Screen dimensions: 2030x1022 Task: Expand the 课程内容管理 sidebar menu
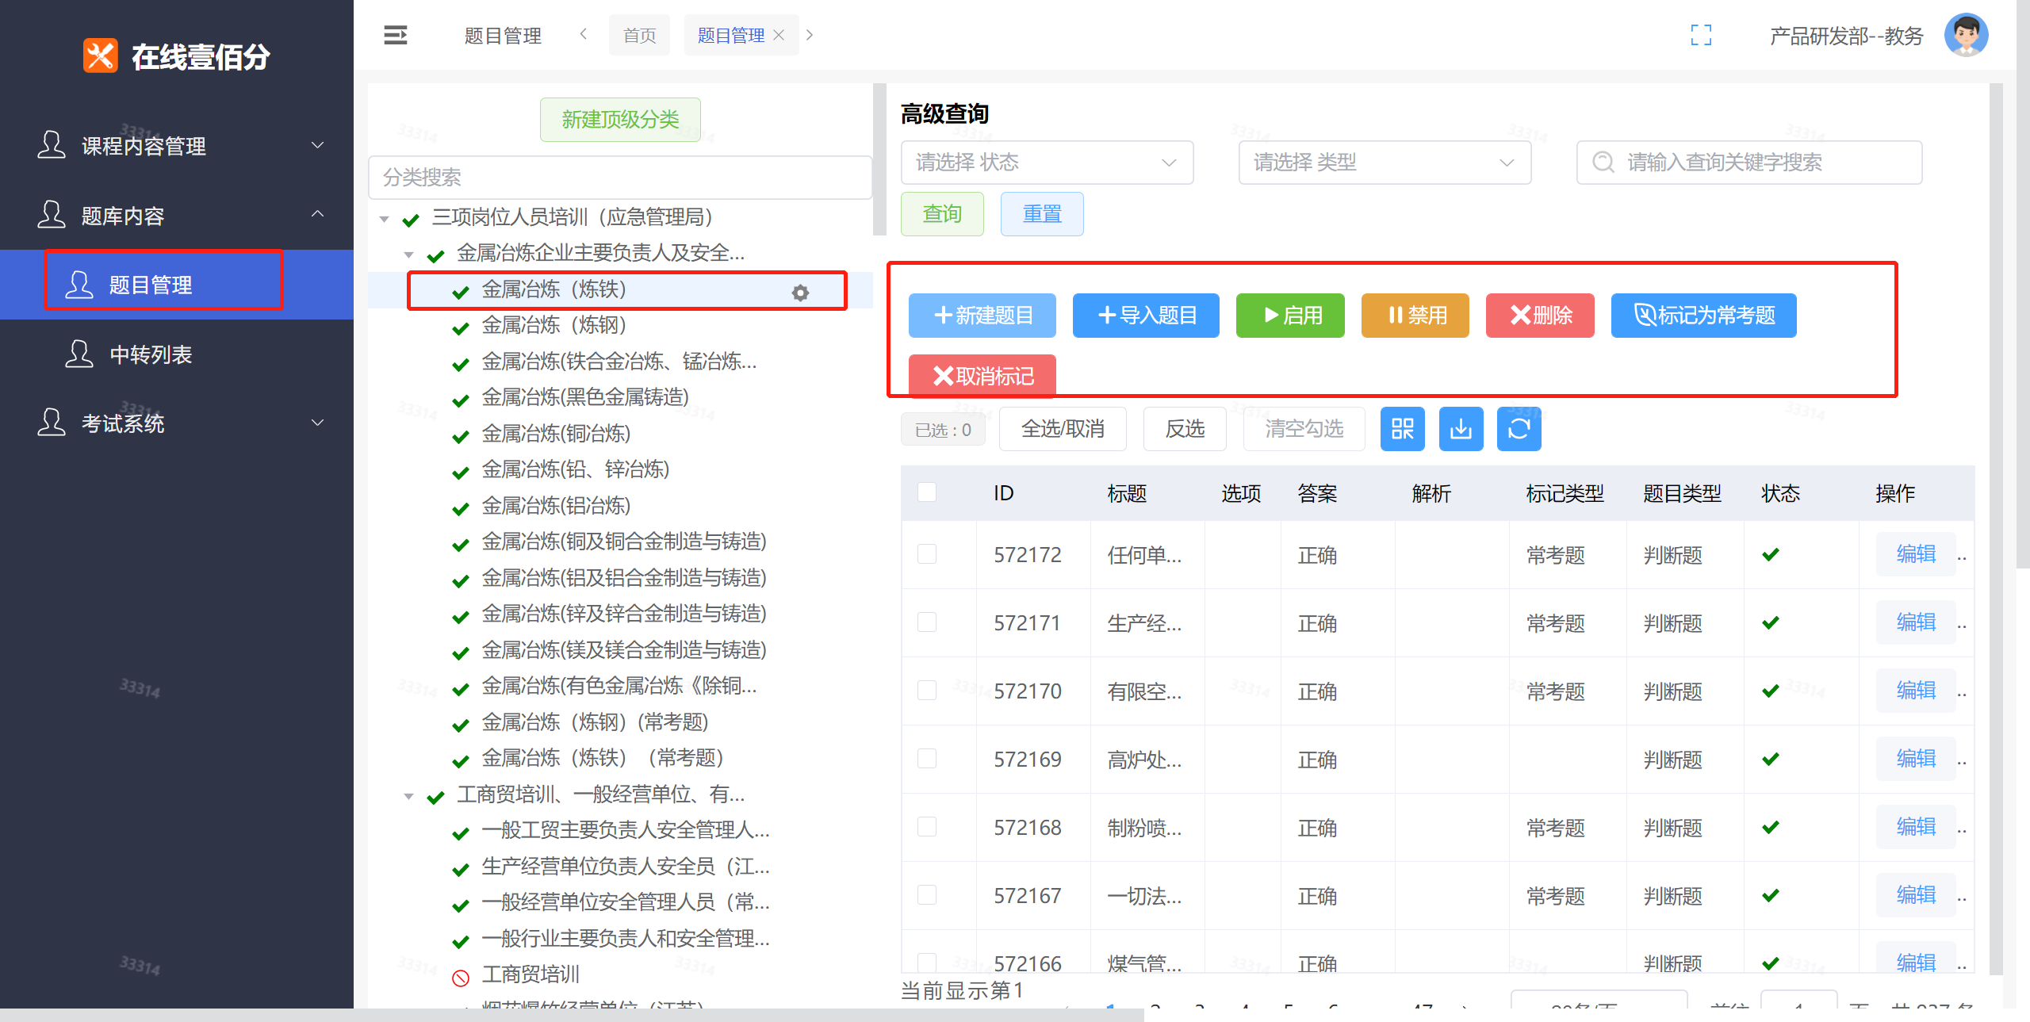point(177,145)
